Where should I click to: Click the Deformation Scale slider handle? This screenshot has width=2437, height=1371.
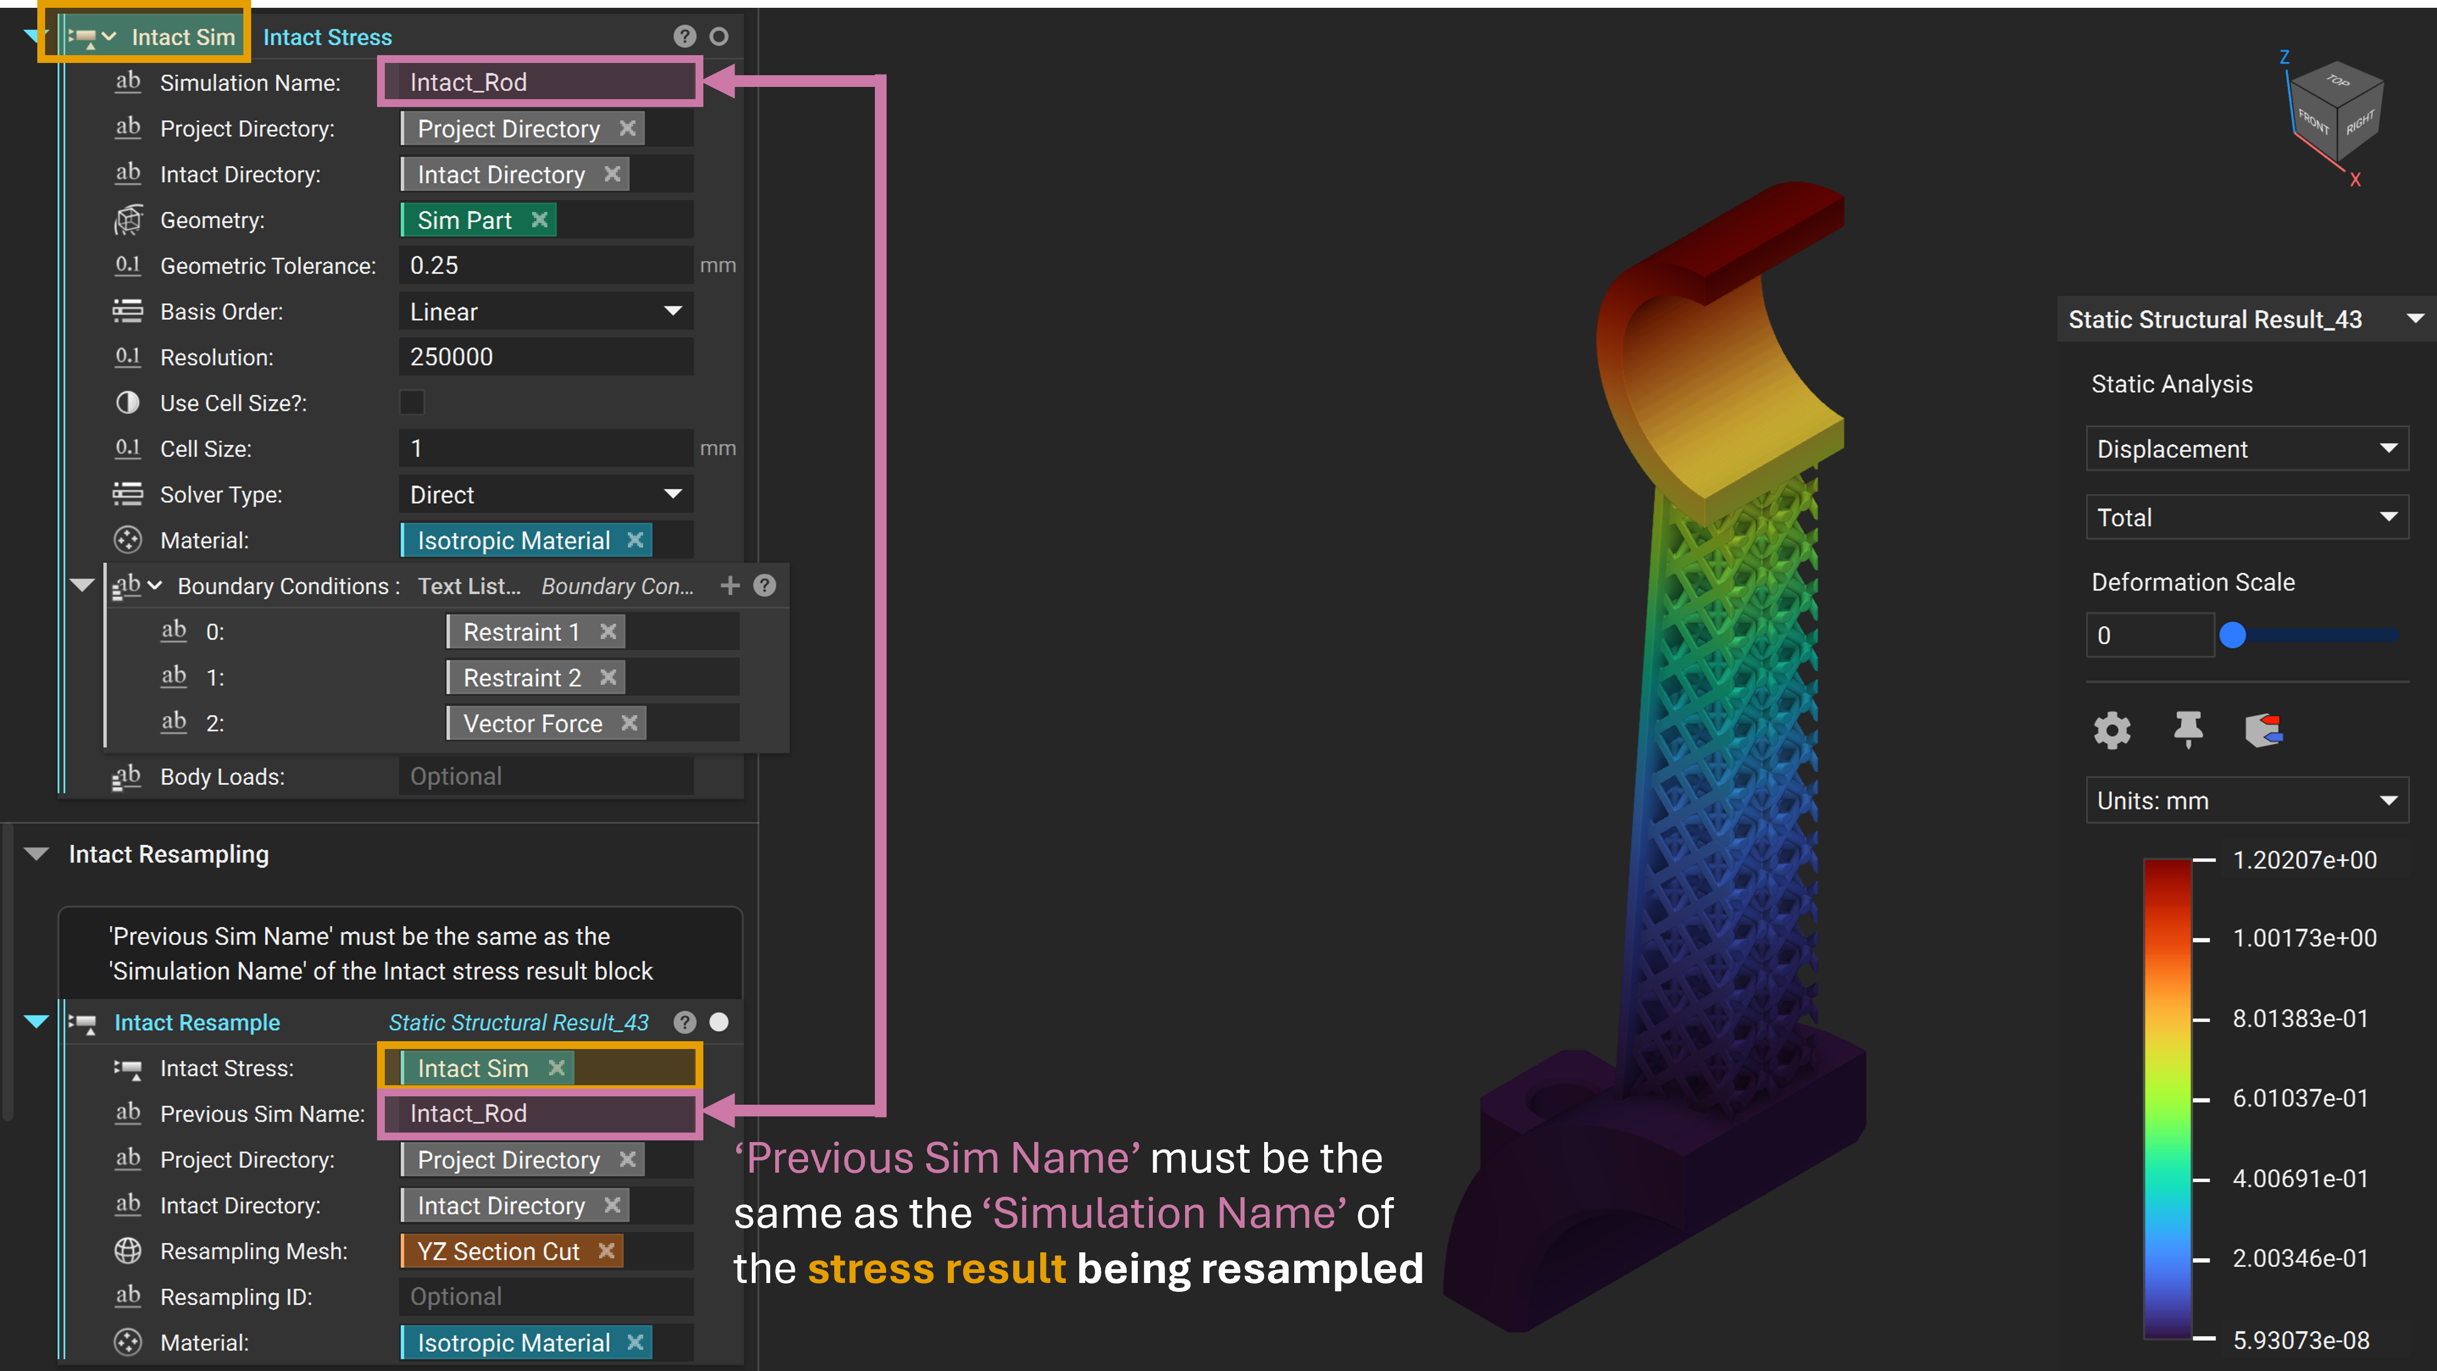(2233, 635)
